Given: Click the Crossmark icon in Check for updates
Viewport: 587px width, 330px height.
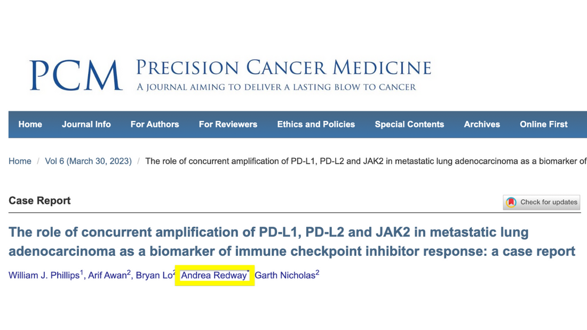Looking at the screenshot, I should pos(511,203).
